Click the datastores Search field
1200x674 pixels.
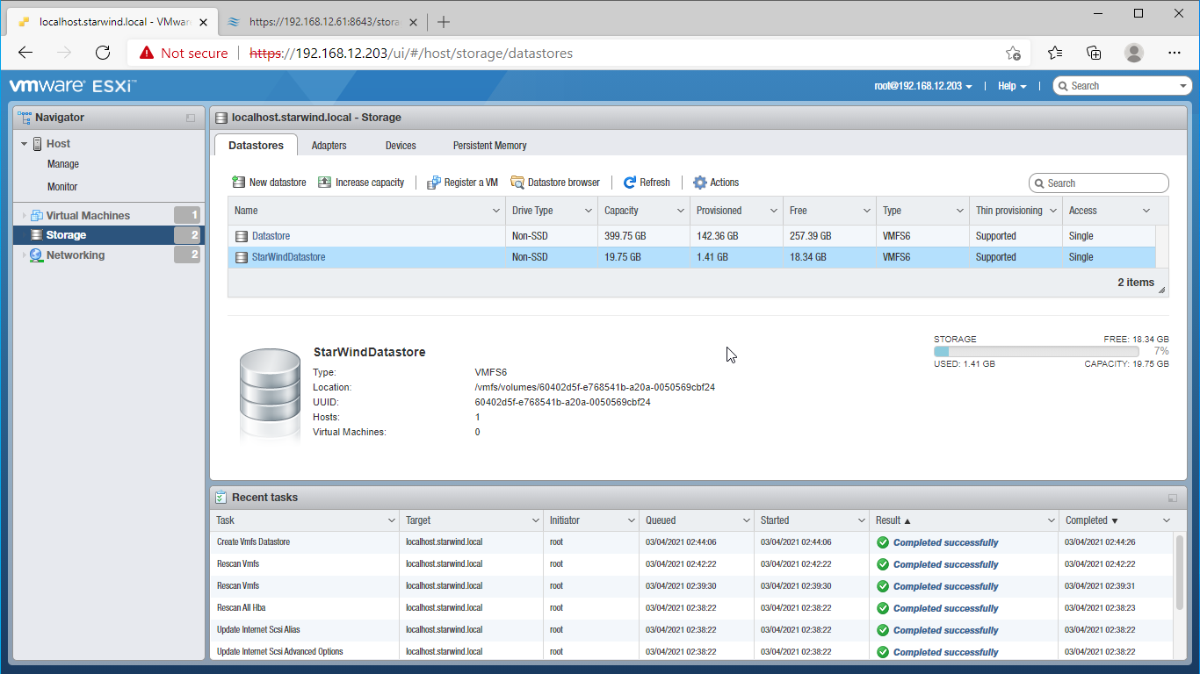click(1099, 183)
